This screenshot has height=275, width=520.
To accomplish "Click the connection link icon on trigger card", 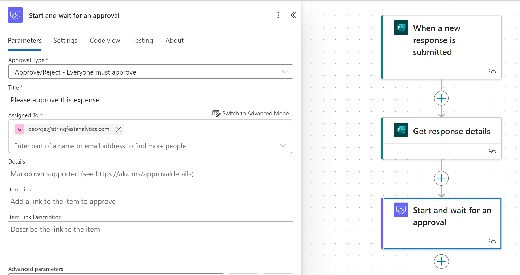I will pos(492,71).
